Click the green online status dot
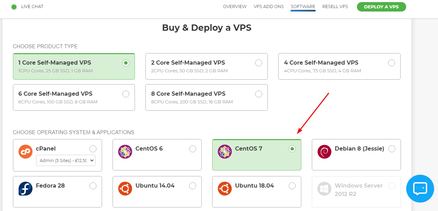438x211 pixels. (14, 6)
